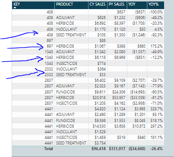Click the $519 PY sales value
This screenshot has height=157, width=174.
click(121, 138)
